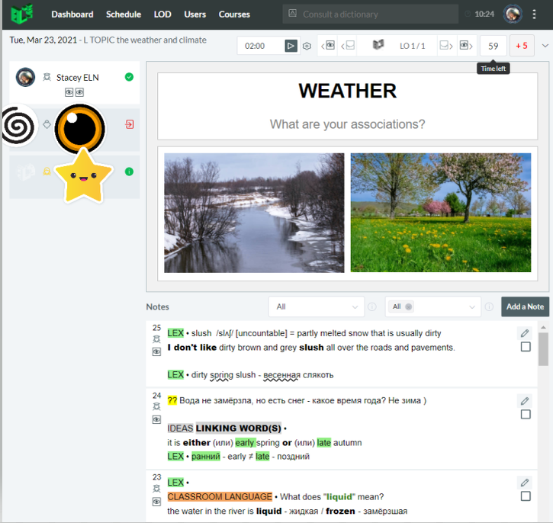Open the three-dot menu in top bar

click(534, 14)
